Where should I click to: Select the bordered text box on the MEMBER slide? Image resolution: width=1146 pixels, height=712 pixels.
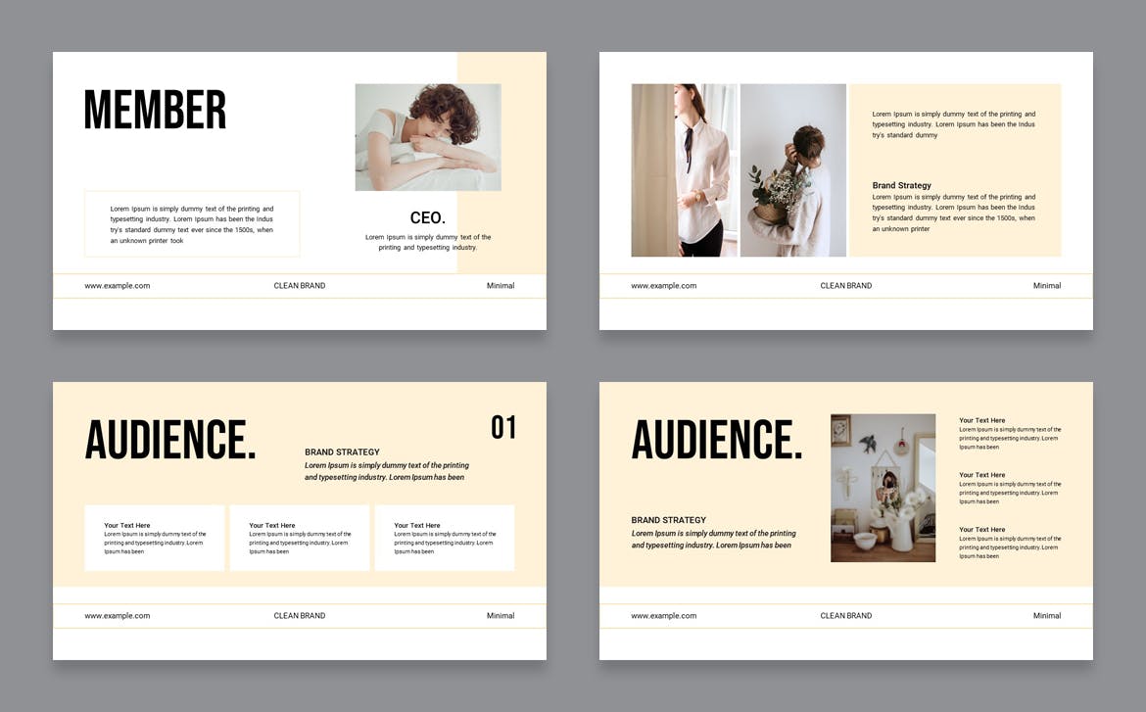[192, 224]
